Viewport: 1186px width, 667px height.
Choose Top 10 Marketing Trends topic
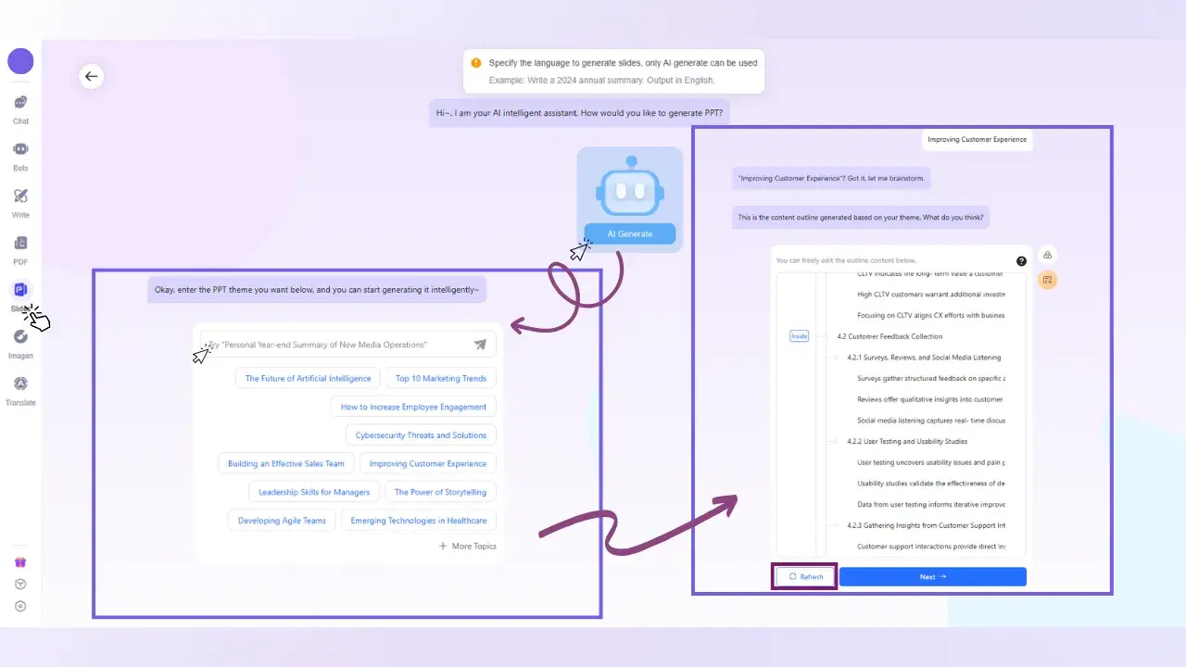pyautogui.click(x=442, y=378)
